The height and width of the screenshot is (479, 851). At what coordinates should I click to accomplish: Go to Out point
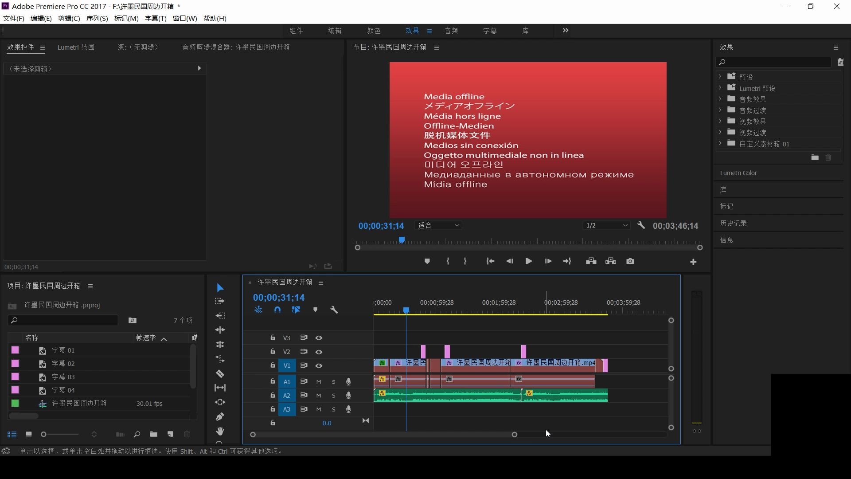567,261
